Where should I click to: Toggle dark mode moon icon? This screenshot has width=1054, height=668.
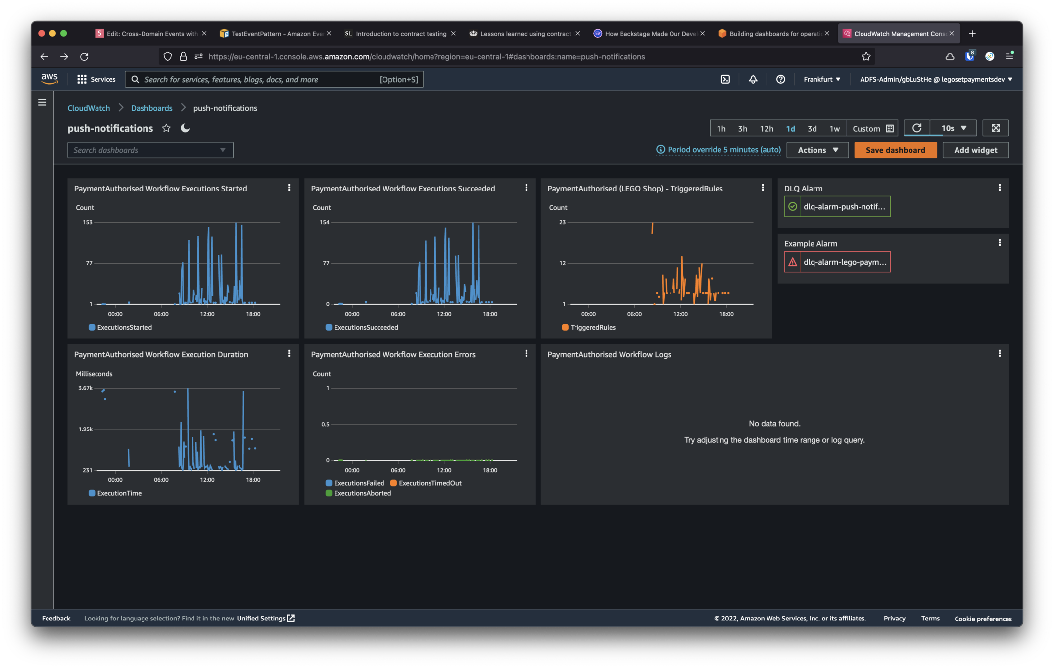pyautogui.click(x=185, y=128)
